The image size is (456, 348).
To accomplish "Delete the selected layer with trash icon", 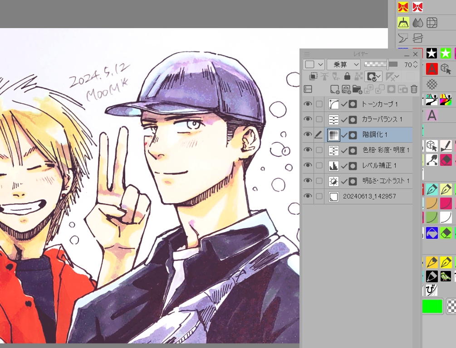I will pyautogui.click(x=414, y=89).
